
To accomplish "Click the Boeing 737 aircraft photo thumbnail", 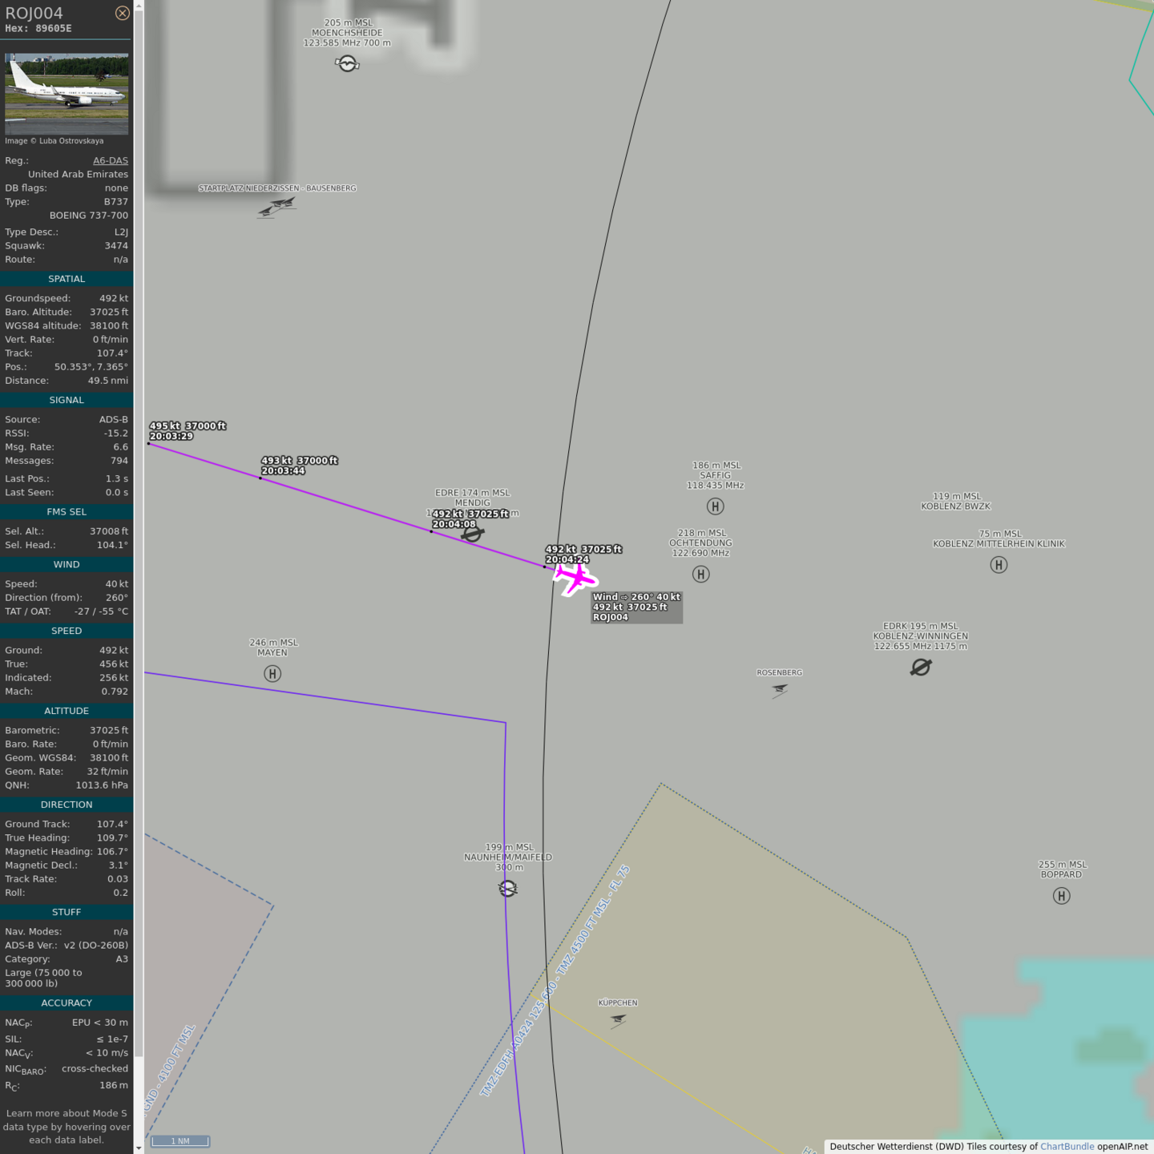I will [67, 94].
